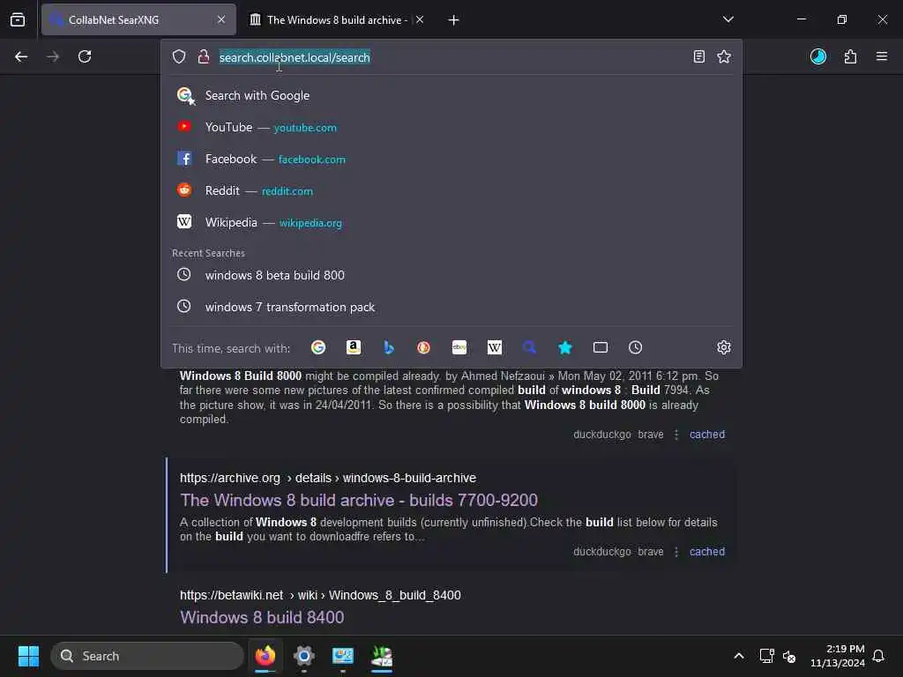Click archive.org result URL

pyautogui.click(x=328, y=478)
